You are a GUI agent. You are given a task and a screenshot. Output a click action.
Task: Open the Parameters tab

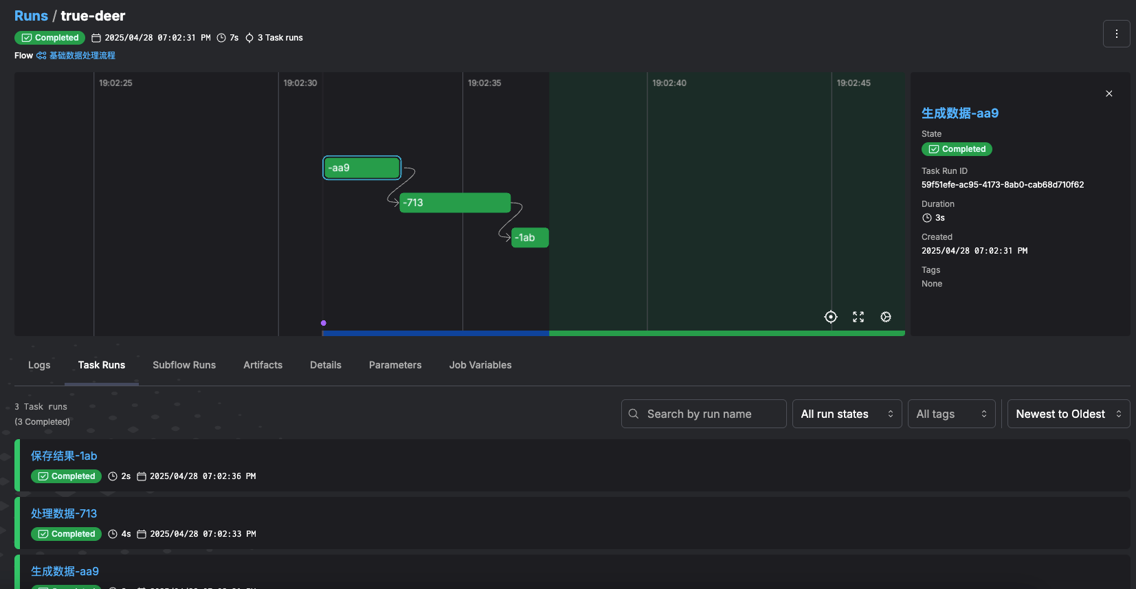coord(395,365)
